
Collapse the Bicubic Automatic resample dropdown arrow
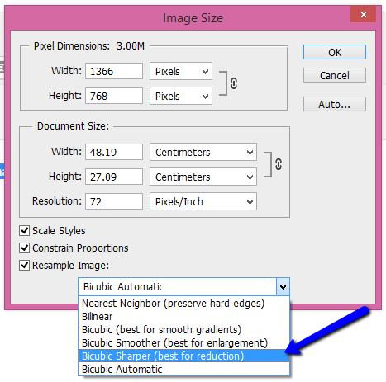(283, 286)
